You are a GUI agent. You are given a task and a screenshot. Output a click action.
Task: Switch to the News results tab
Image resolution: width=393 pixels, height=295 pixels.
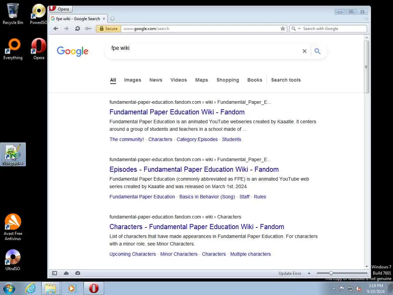click(x=156, y=80)
